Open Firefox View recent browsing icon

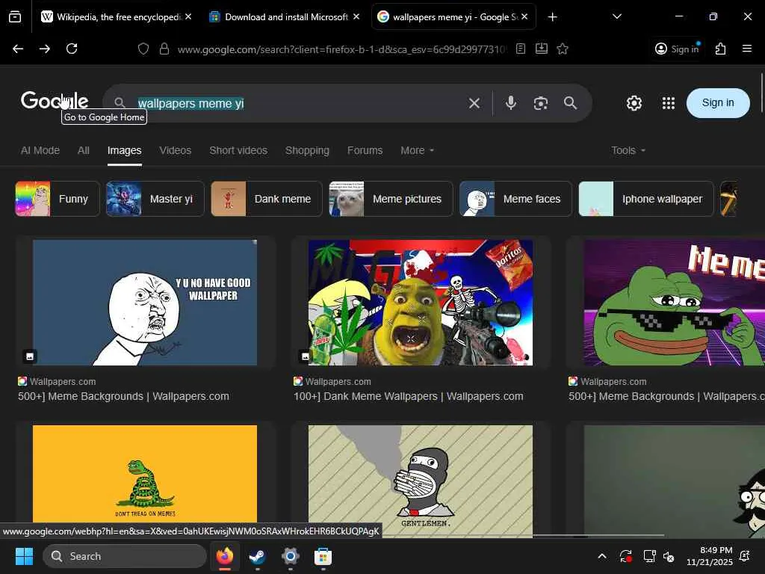point(15,17)
